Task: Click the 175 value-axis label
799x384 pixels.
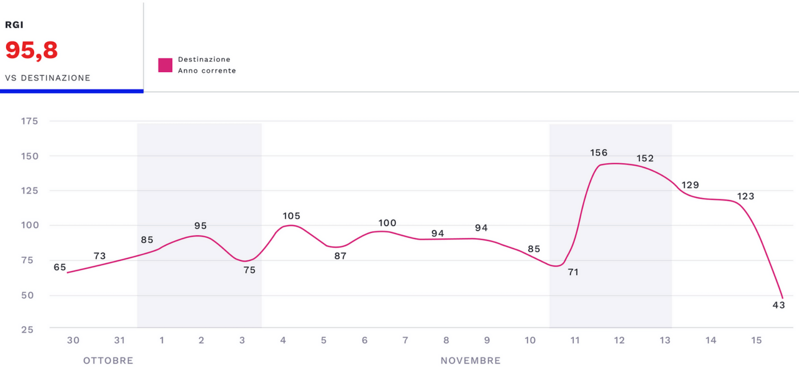Action: pyautogui.click(x=29, y=121)
